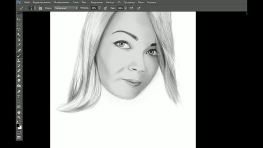263x148 pixels.
Task: Expand the toolbox with double-arrow handle
Action: click(17, 13)
